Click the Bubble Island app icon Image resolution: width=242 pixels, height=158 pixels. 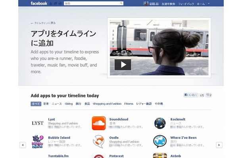tap(38, 142)
